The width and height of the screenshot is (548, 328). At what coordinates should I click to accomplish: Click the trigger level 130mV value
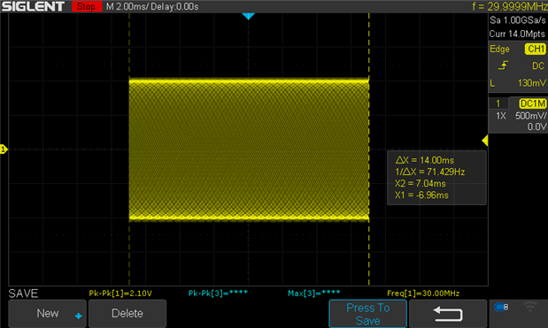(x=531, y=83)
